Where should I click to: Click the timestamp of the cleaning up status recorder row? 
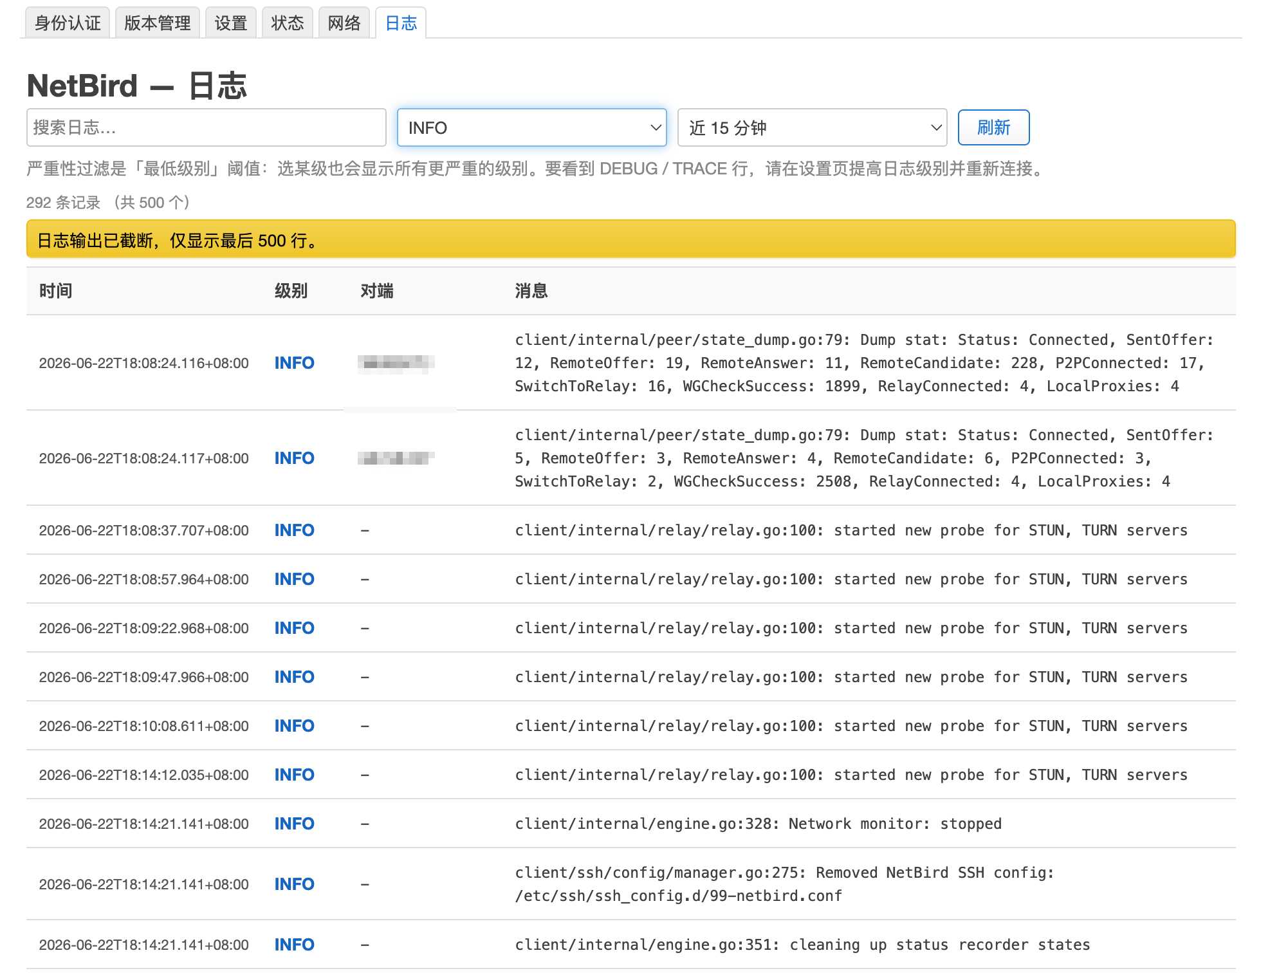pos(144,945)
